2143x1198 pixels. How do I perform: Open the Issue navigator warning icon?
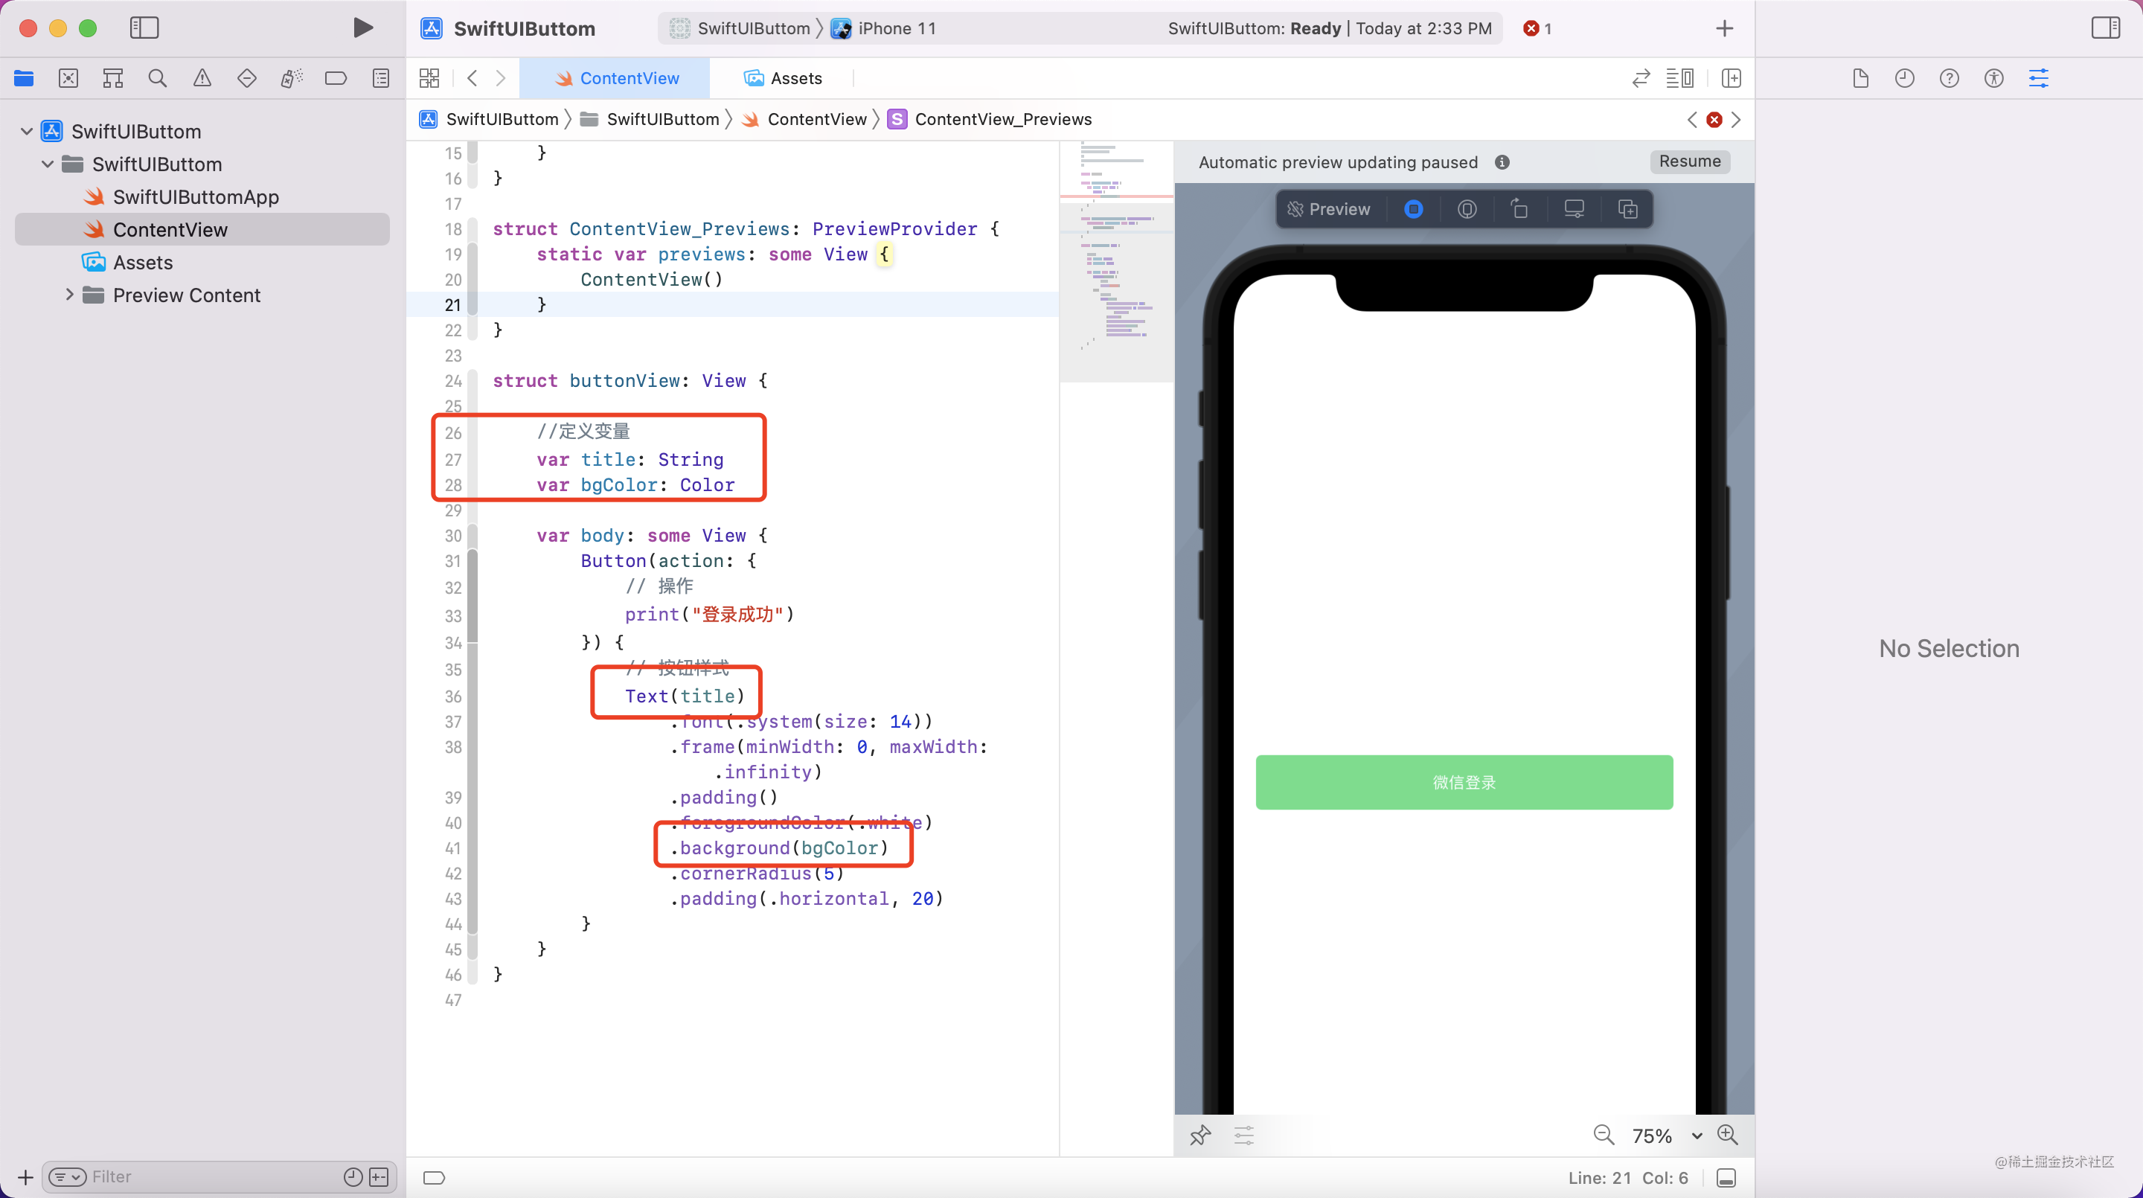pos(202,77)
